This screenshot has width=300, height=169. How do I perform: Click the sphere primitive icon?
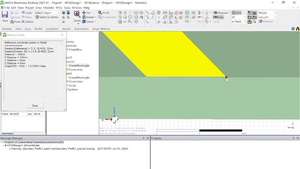click(125, 17)
